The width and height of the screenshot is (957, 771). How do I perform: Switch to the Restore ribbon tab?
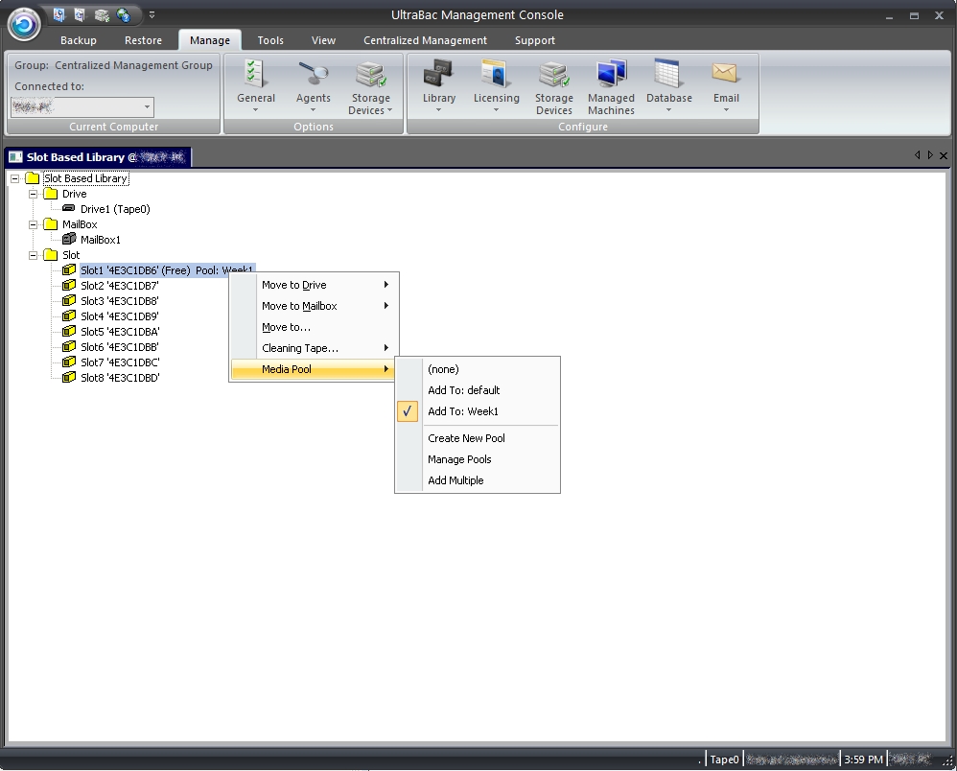pyautogui.click(x=143, y=40)
